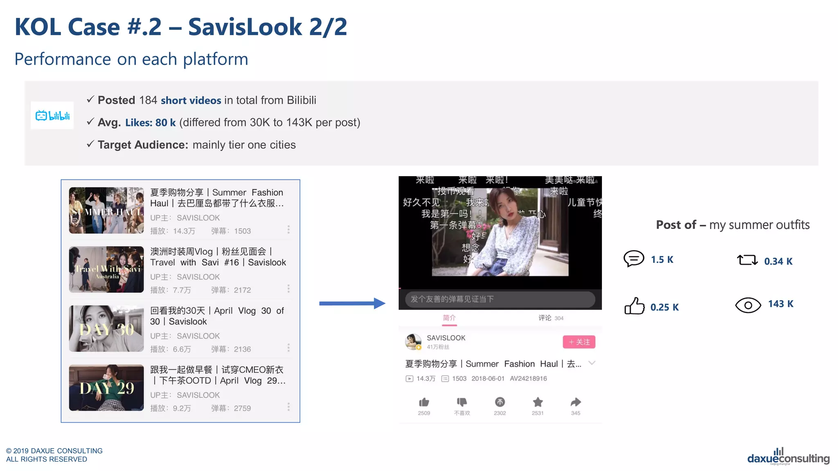Click the 'short videos' highlighted text
Screen dimensions: 838x471
tap(191, 100)
